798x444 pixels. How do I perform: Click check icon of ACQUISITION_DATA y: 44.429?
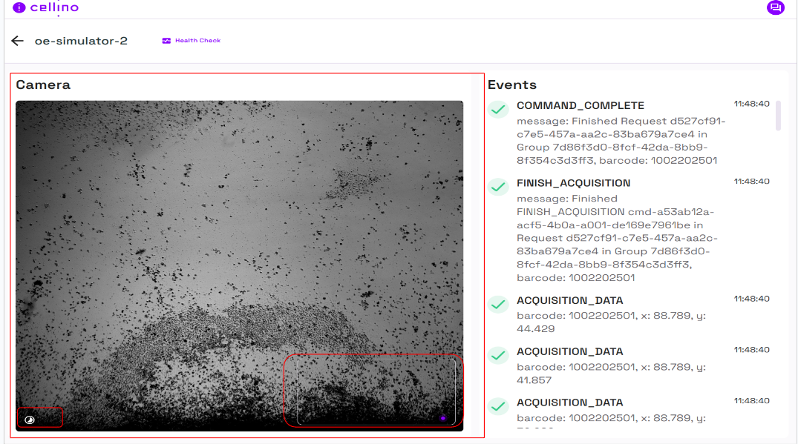pyautogui.click(x=498, y=305)
